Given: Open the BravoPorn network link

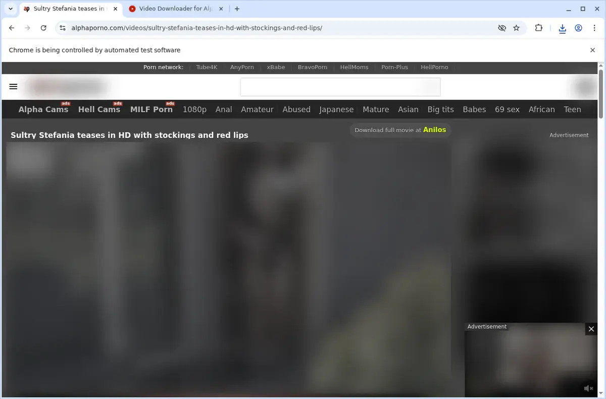Looking at the screenshot, I should 313,67.
